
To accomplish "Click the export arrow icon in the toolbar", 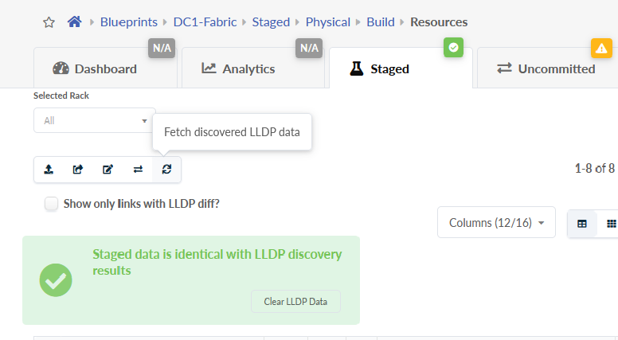I will coord(78,169).
